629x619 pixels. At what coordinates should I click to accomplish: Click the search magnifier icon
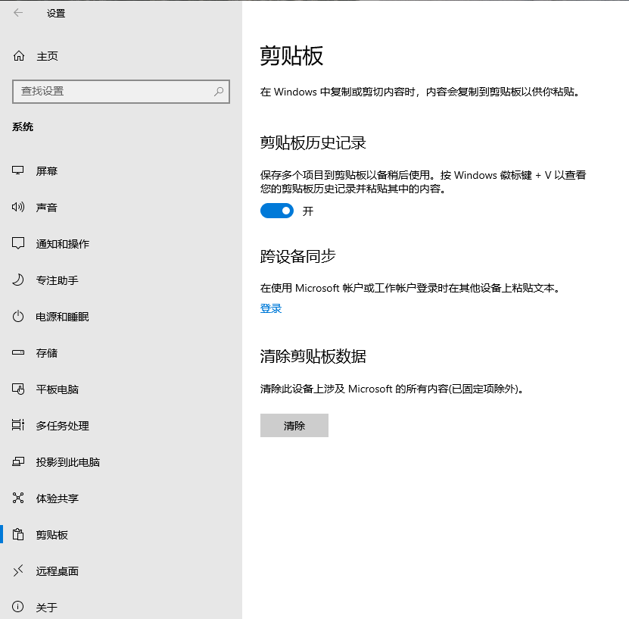(x=219, y=92)
